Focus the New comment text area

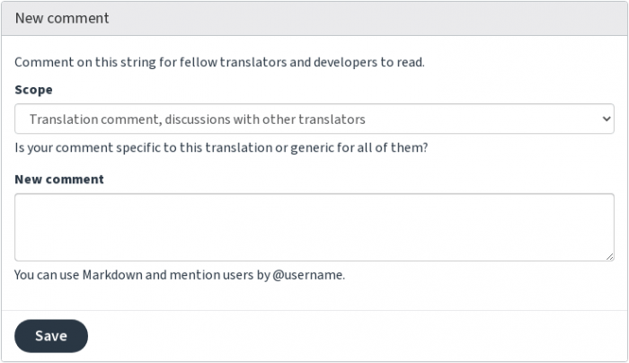pos(314,227)
